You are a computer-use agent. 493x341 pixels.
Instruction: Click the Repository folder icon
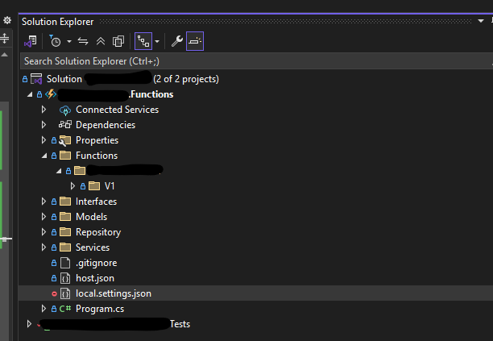coord(65,232)
